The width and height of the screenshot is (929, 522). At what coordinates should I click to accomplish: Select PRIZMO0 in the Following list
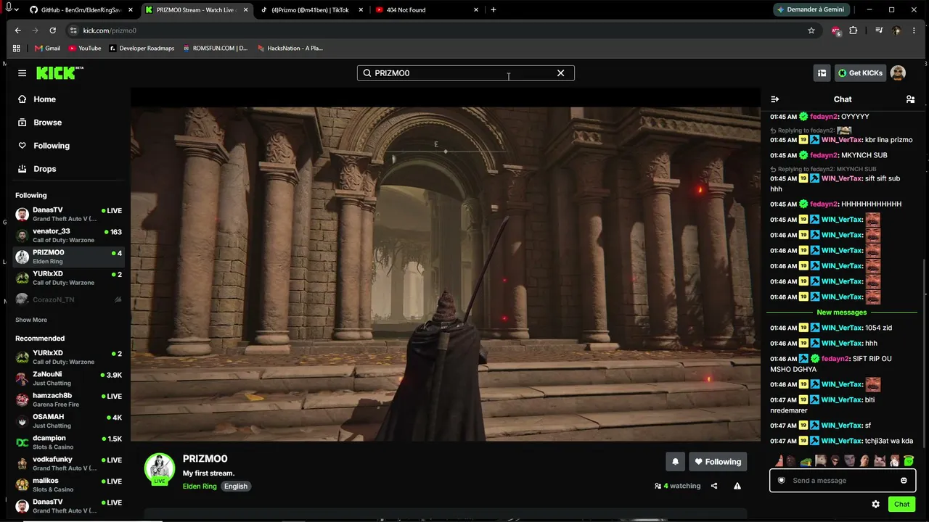pos(69,257)
